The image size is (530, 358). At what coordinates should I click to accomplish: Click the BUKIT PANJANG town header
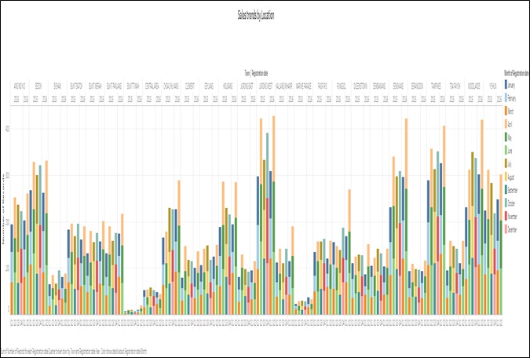[x=114, y=86]
